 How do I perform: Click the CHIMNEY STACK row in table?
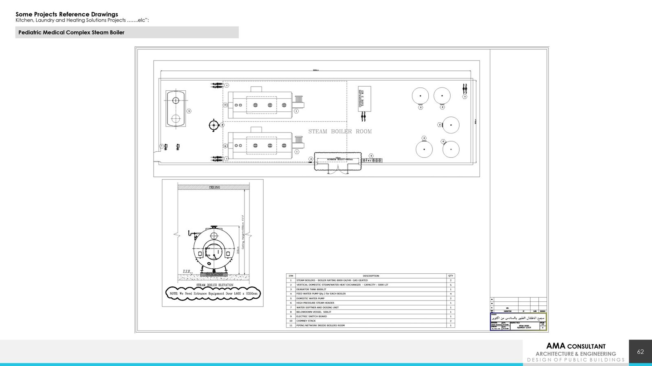[x=370, y=321]
